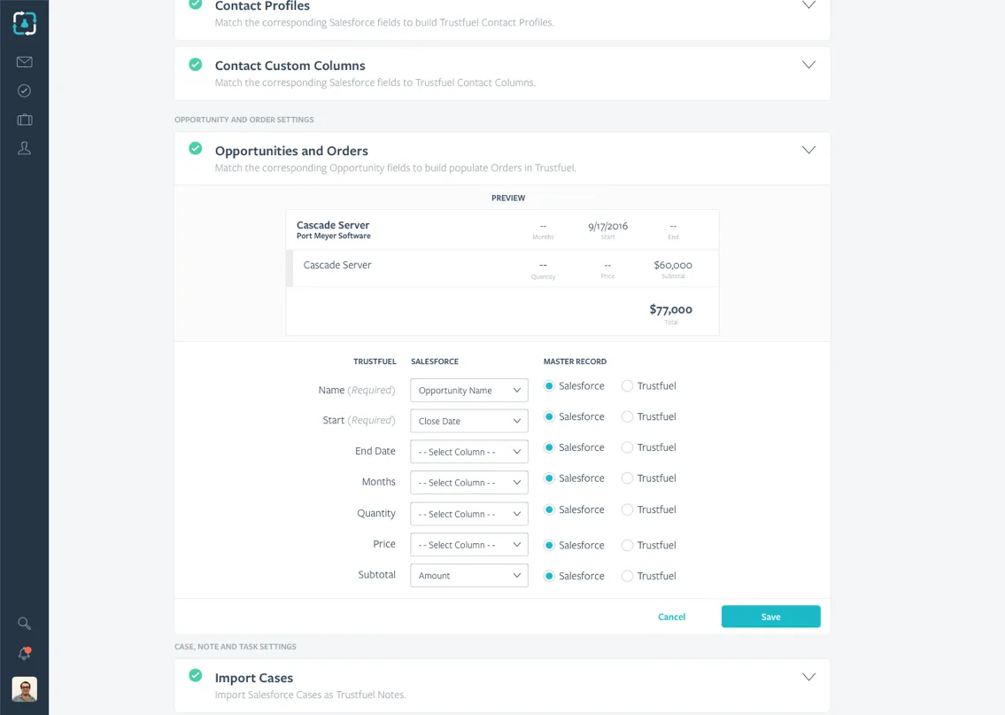
Task: Collapse the Opportunities and Orders section
Action: 808,151
